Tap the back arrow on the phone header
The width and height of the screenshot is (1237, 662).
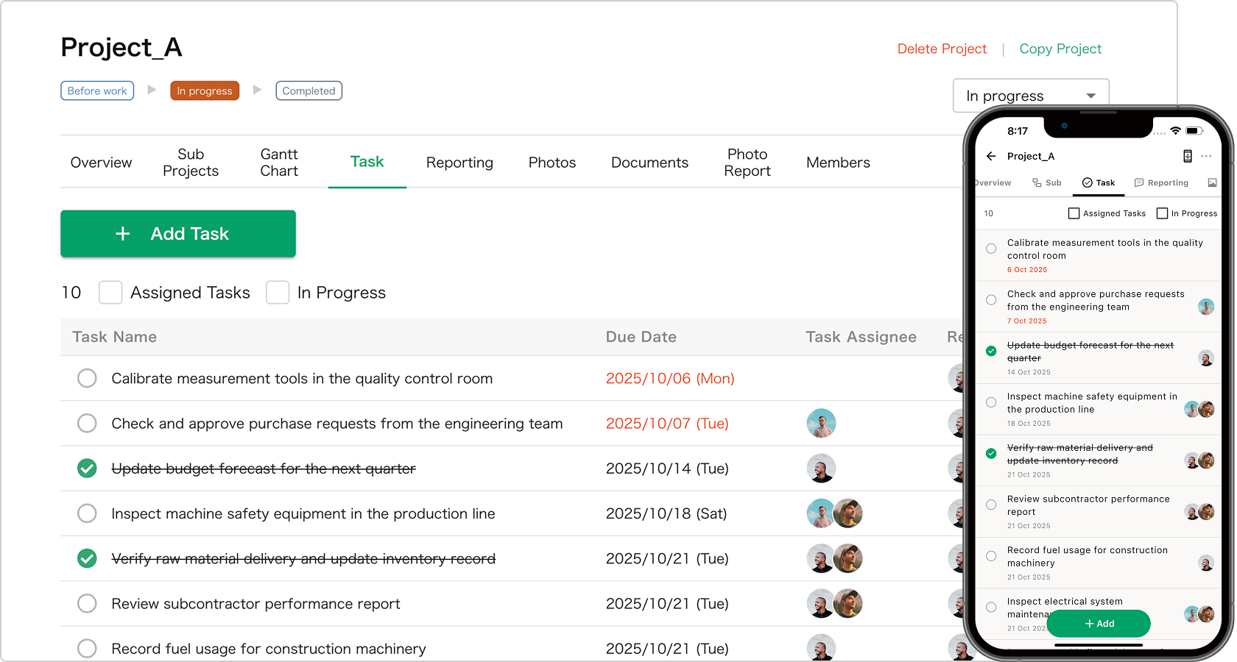click(x=991, y=156)
